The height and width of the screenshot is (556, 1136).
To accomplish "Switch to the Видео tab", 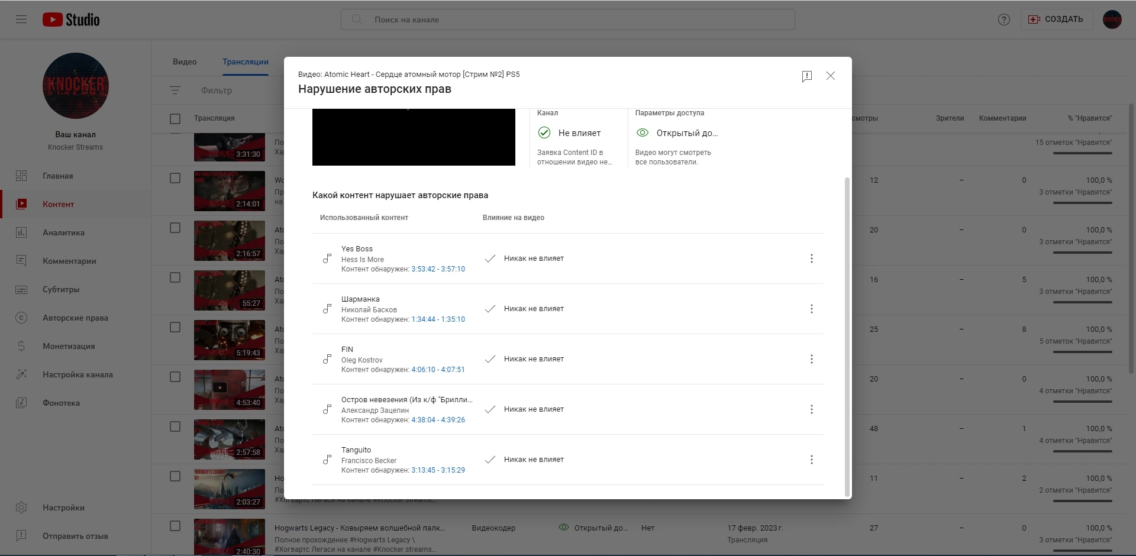I will point(185,62).
